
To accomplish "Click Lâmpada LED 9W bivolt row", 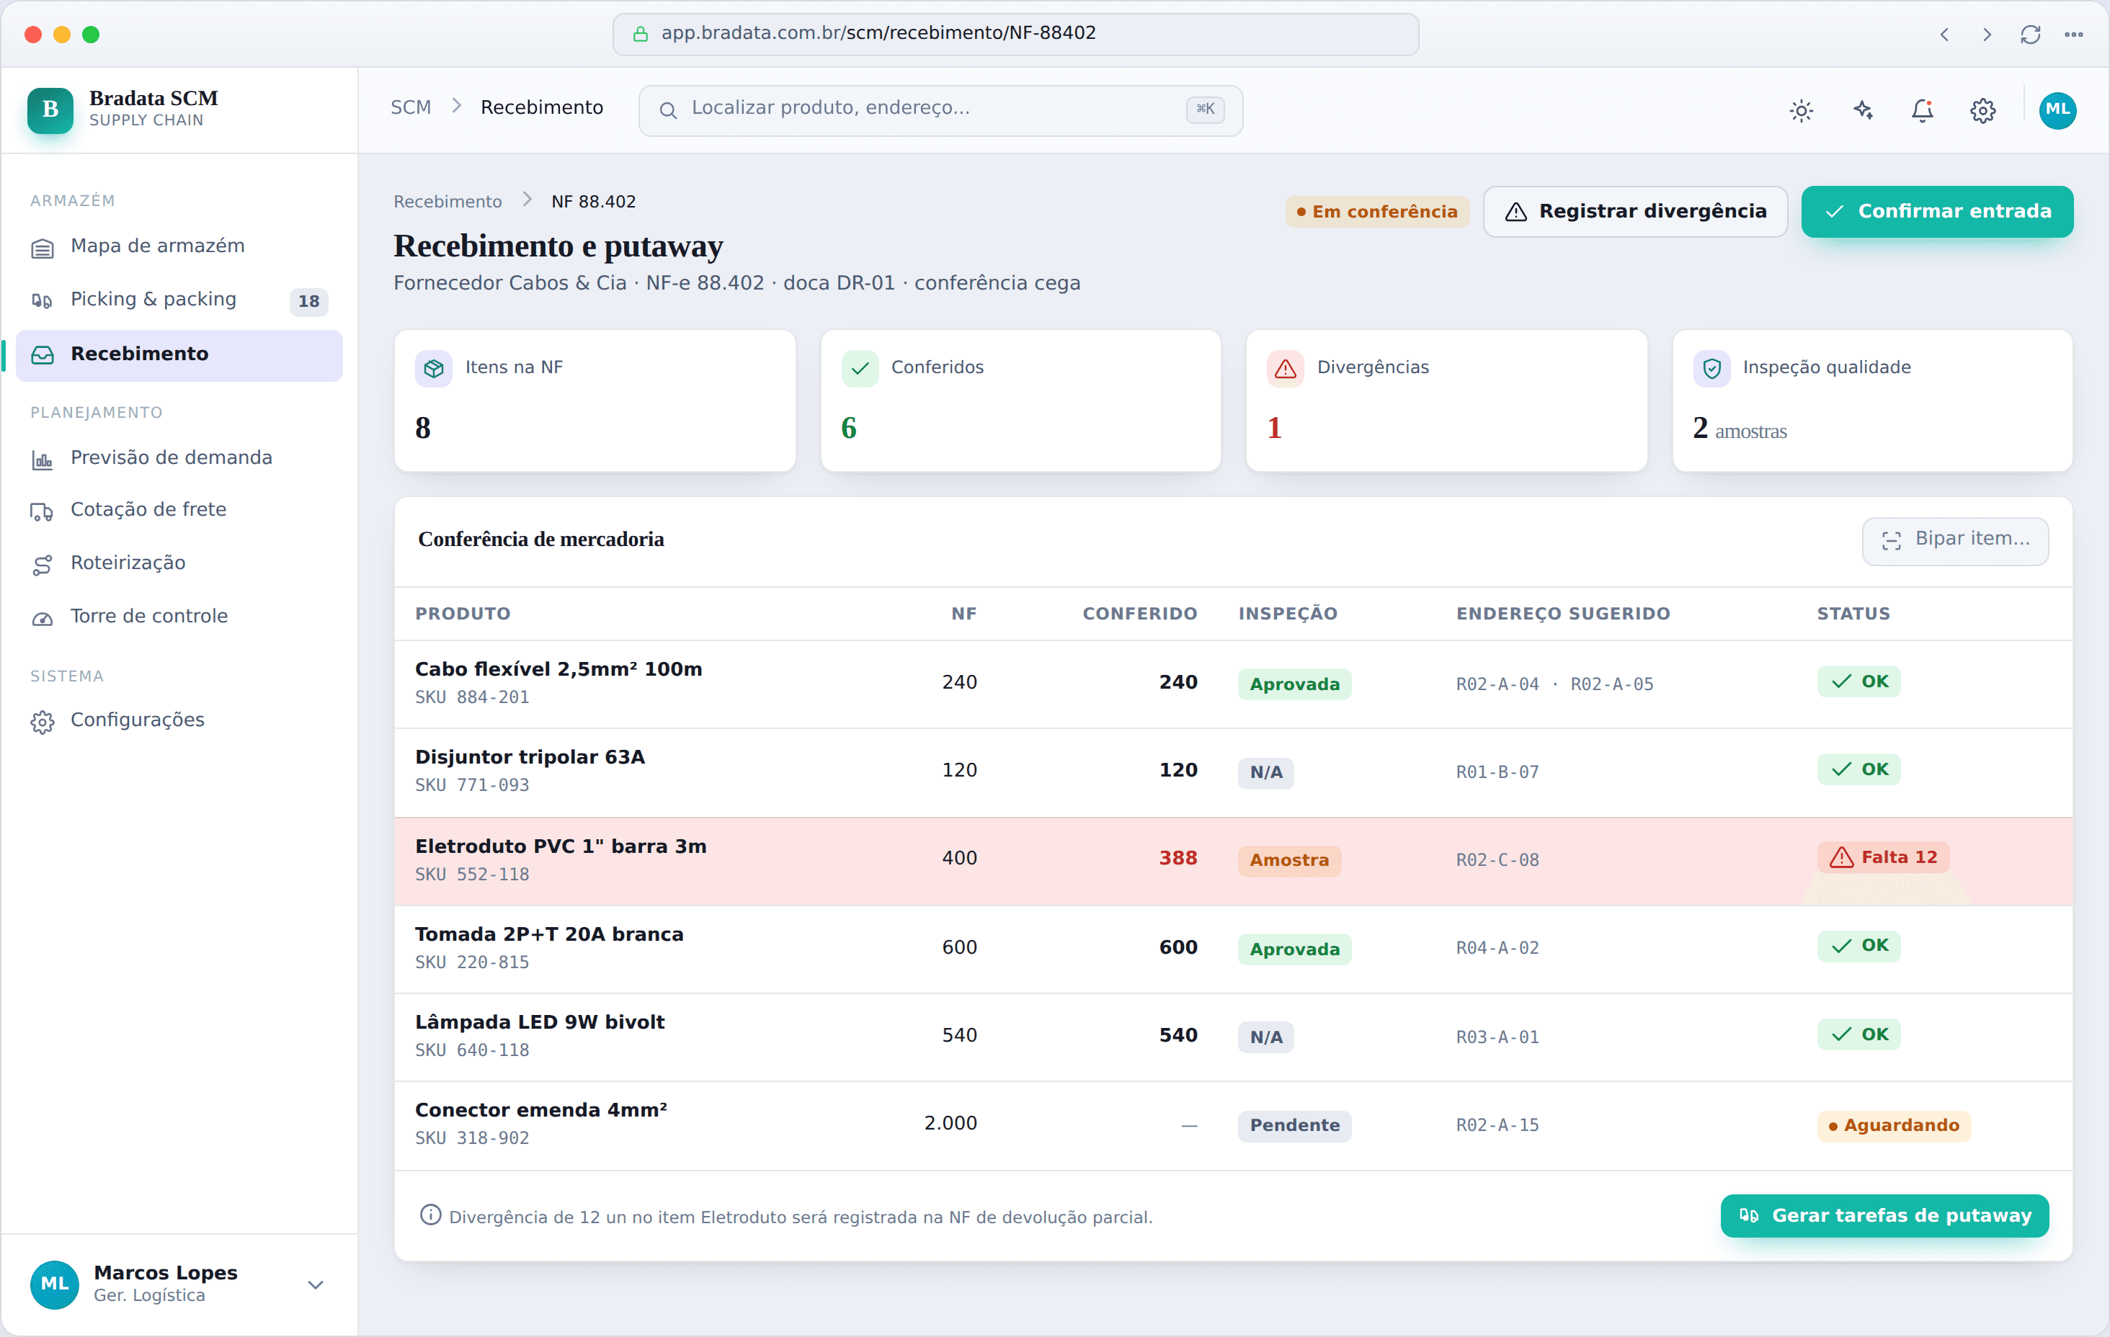I will click(1233, 1037).
